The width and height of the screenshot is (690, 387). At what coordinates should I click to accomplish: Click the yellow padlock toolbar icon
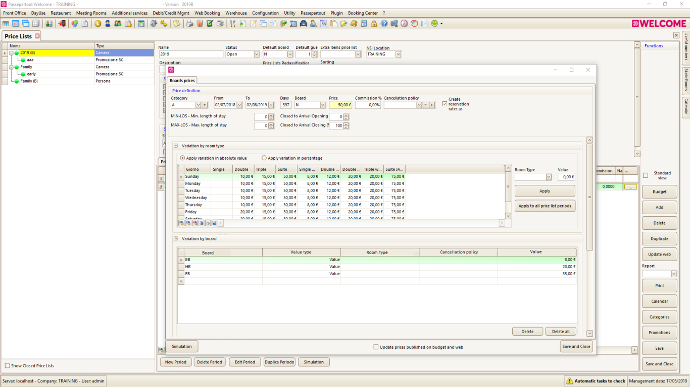[374, 24]
